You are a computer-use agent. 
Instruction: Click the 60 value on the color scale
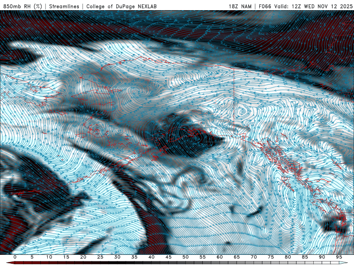(x=219, y=257)
